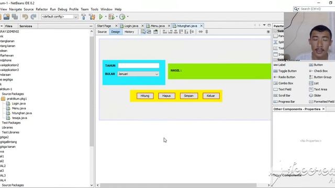Select Button component from the Palette
Screen dimensions: 335x188
coord(316,65)
